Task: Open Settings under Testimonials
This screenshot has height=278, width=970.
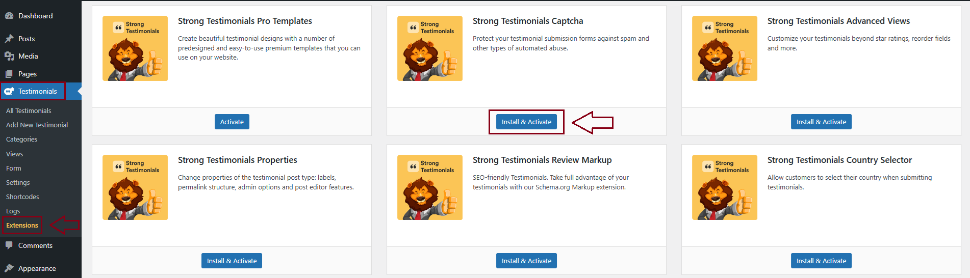Action: pos(18,182)
